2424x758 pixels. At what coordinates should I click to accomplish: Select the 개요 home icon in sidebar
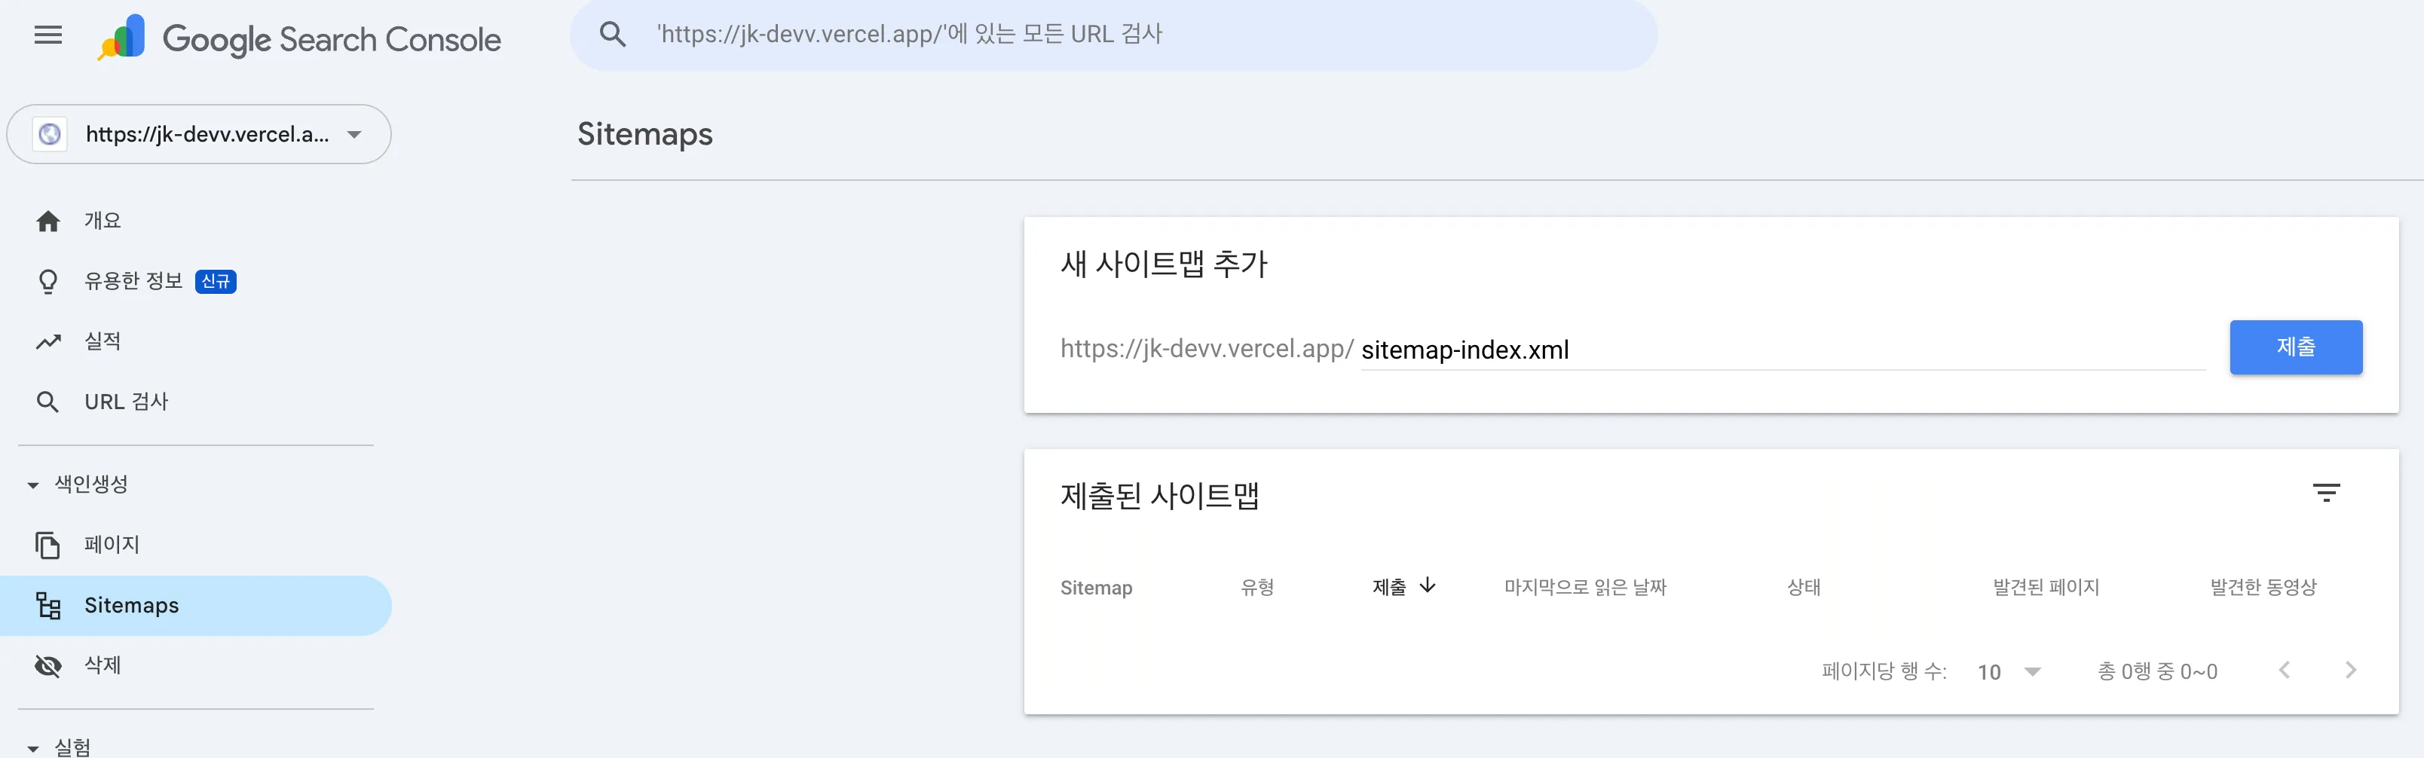48,220
